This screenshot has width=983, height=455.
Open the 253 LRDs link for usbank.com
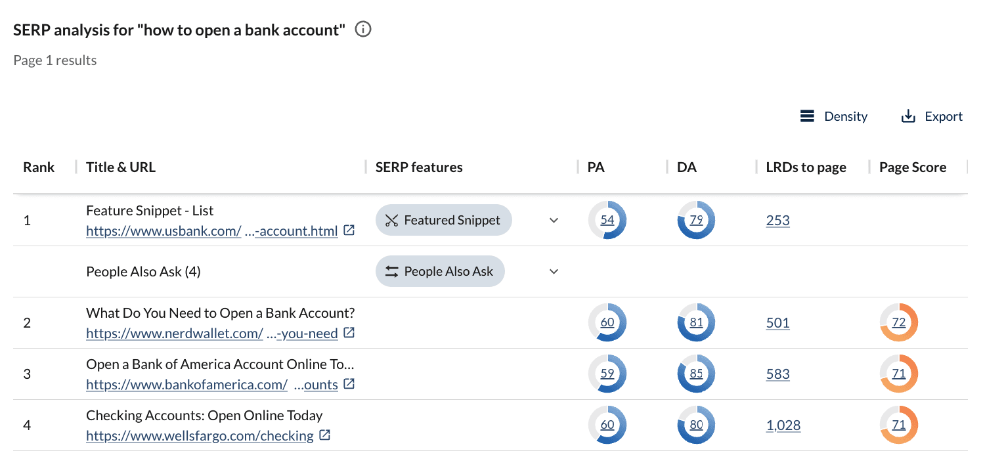point(777,220)
